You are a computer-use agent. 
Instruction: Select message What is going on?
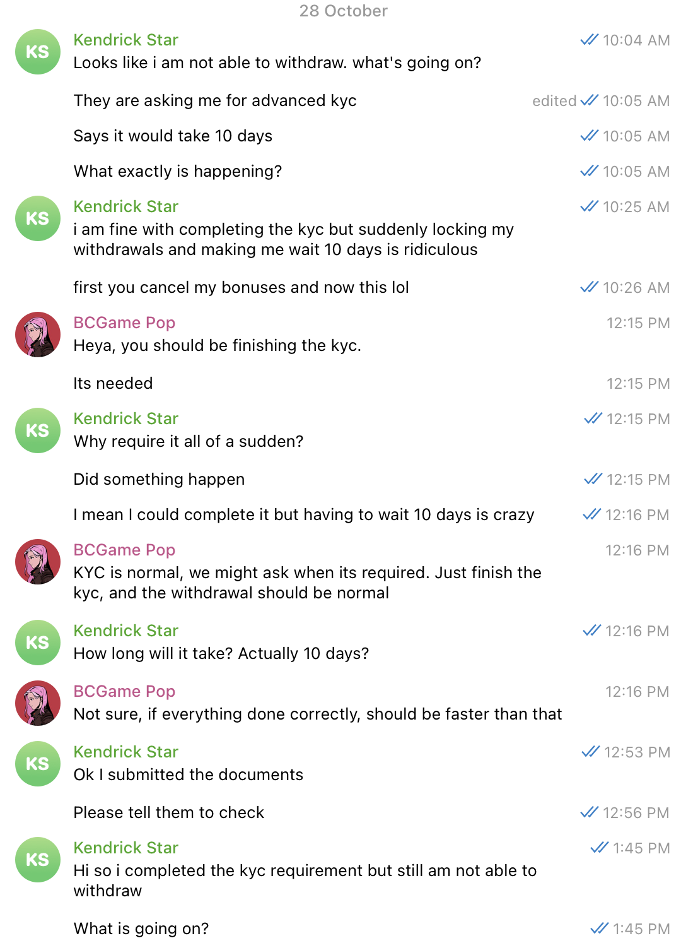click(x=141, y=928)
